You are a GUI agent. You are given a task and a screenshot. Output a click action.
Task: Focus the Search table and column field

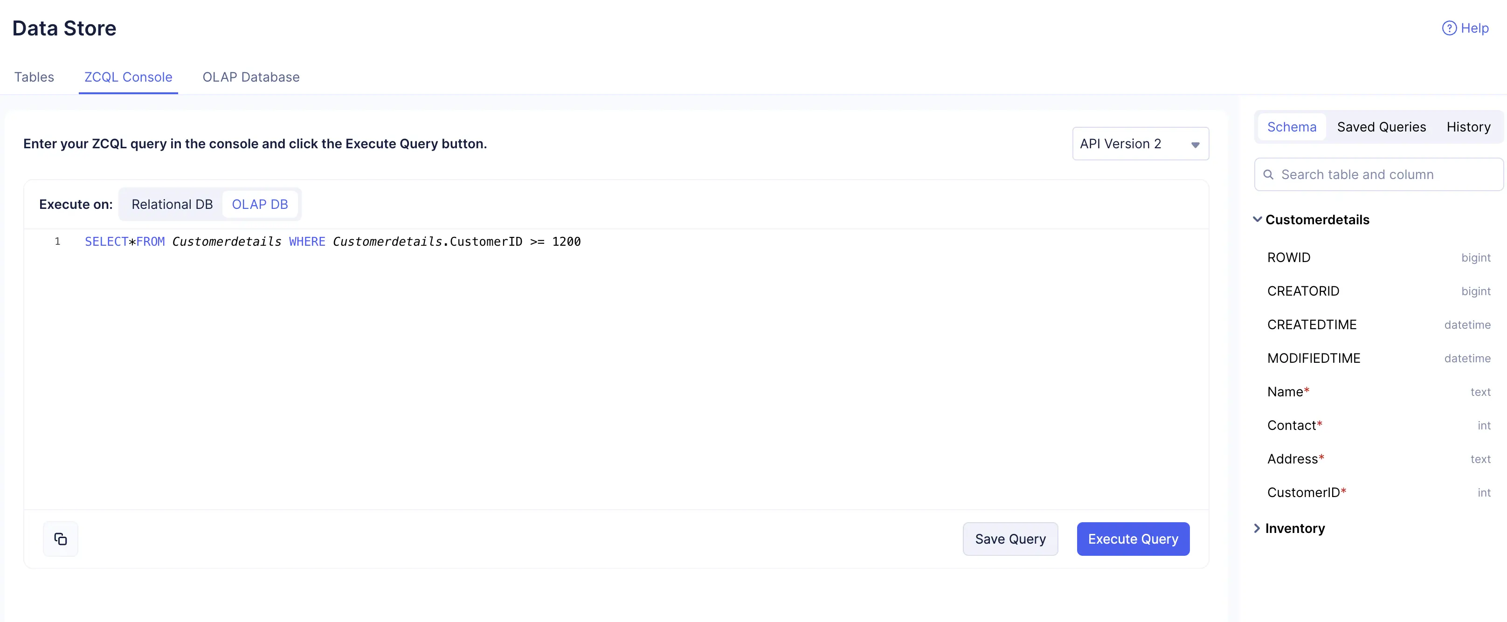click(1381, 174)
